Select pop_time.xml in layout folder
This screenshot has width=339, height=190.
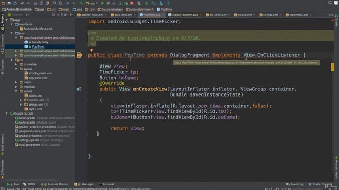coord(35,78)
